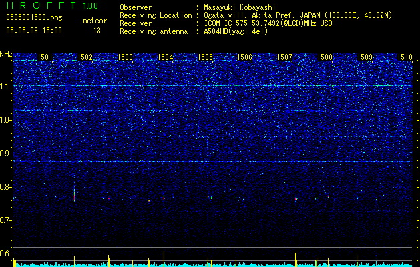Viewport: 420px width, 267px height.
Task: Click the kHz axis unit label
Action: [x=6, y=54]
